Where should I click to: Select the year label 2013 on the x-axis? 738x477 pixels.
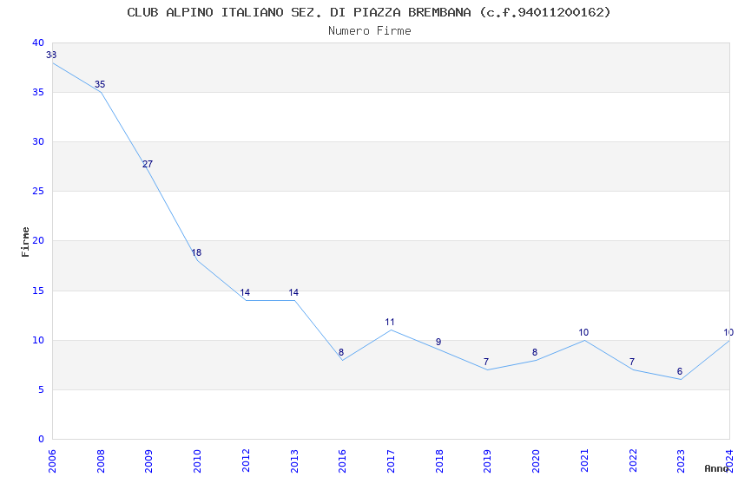point(293,461)
